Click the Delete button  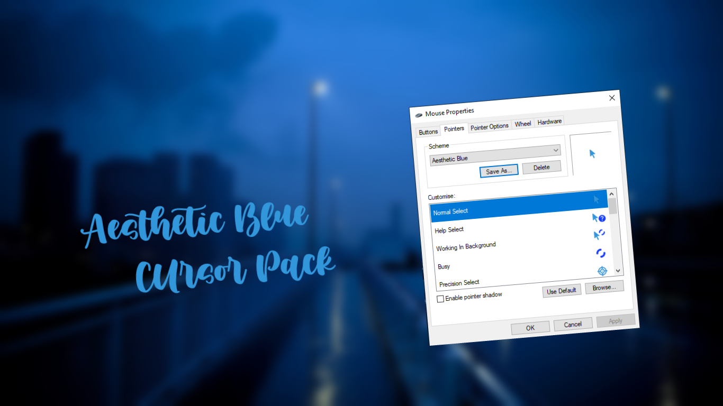[x=541, y=167]
